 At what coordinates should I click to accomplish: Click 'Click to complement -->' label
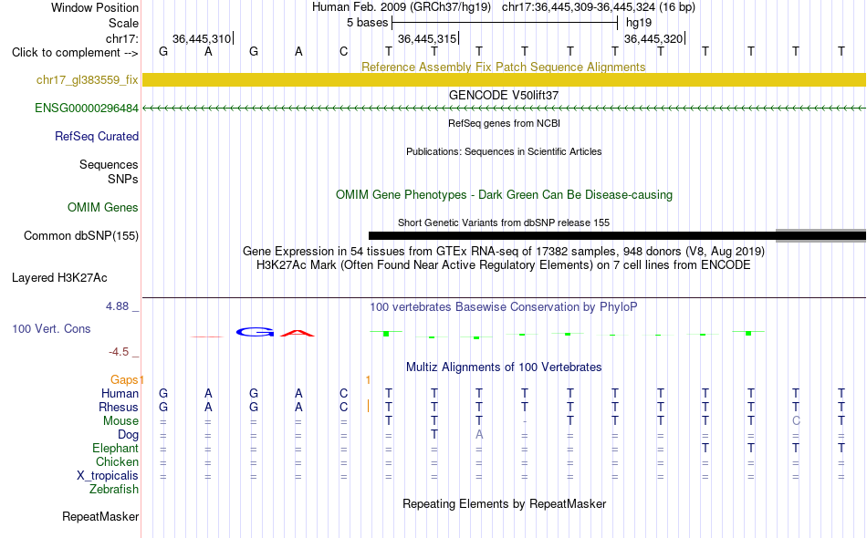pyautogui.click(x=75, y=53)
